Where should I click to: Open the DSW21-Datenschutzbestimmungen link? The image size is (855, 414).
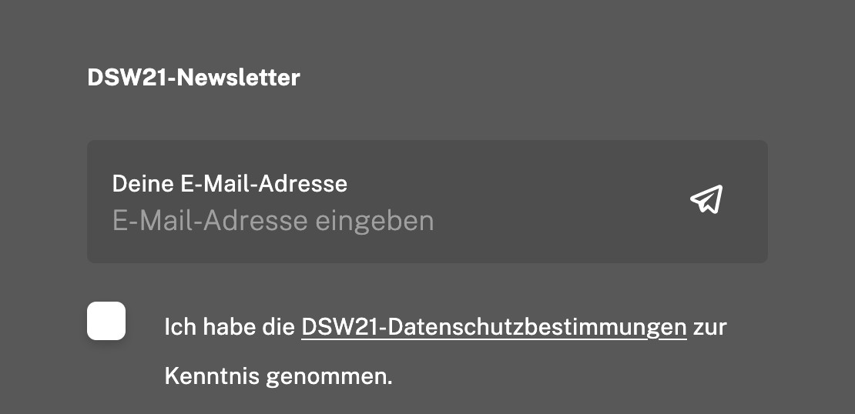click(x=493, y=327)
